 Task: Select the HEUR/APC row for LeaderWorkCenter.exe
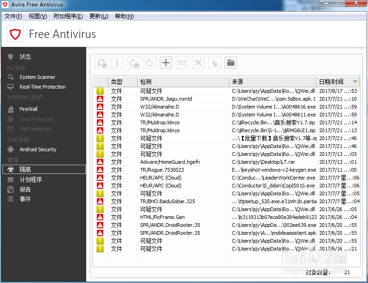click(x=227, y=178)
